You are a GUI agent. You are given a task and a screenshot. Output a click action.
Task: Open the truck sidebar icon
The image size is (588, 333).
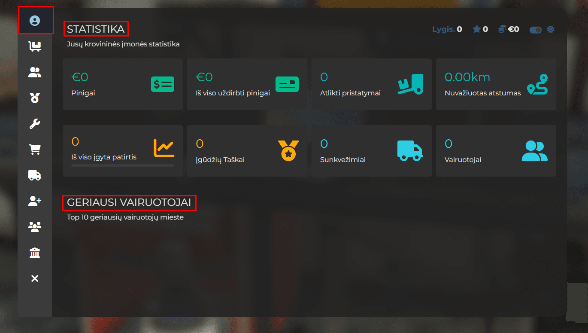point(35,175)
